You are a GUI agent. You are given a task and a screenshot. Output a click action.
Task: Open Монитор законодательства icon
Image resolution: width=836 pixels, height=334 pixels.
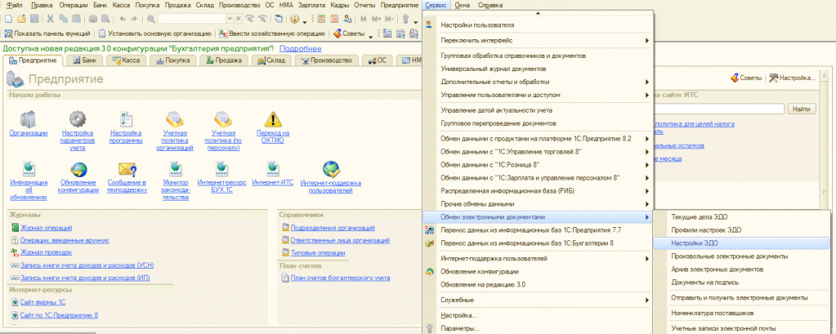(x=175, y=169)
